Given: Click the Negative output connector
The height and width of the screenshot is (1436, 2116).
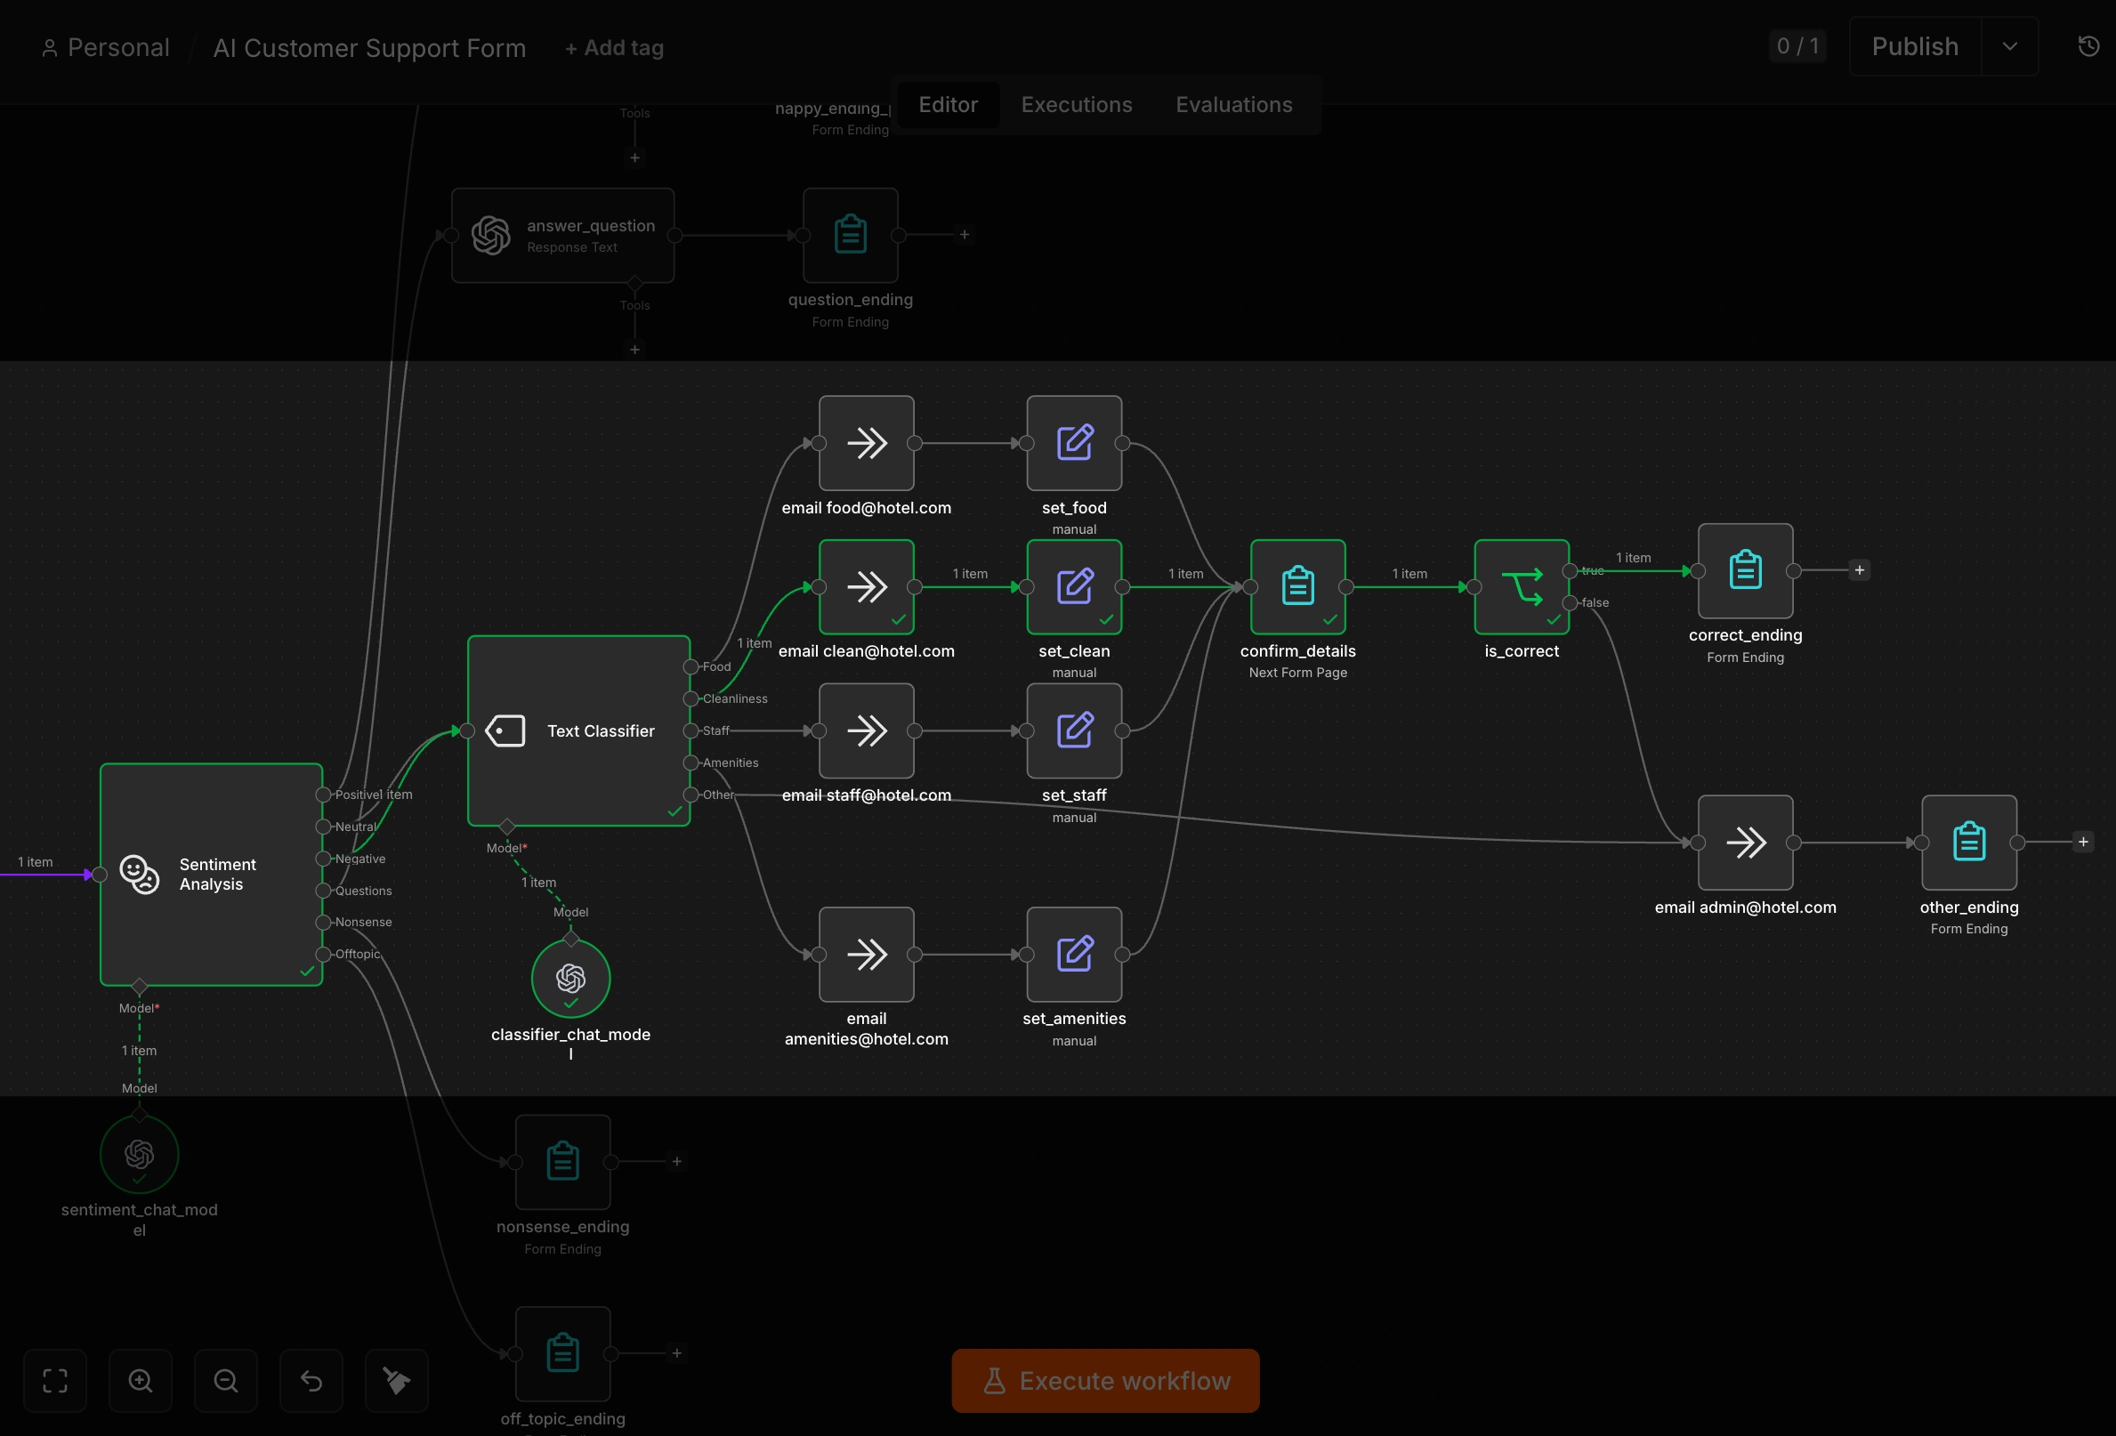Looking at the screenshot, I should coord(322,859).
